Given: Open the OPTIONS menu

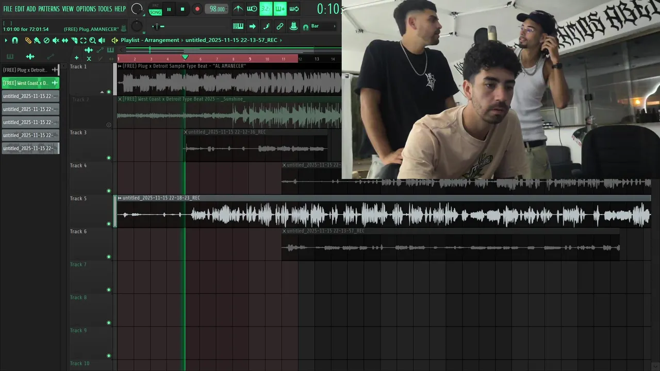Looking at the screenshot, I should pyautogui.click(x=86, y=9).
